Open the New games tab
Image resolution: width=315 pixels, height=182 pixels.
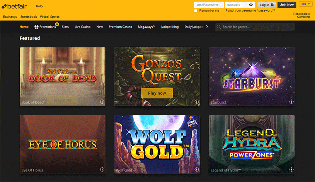coord(100,27)
